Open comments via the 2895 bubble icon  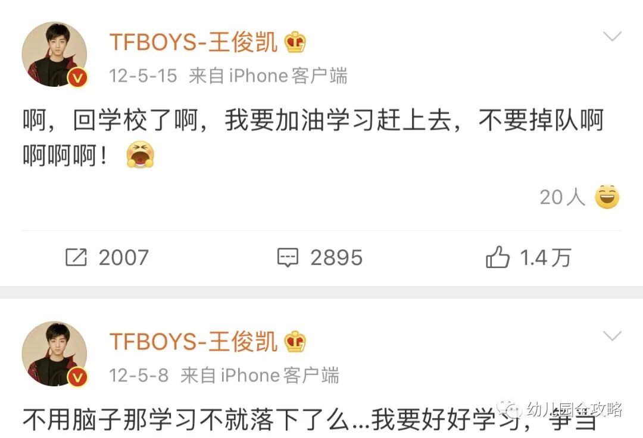pos(288,257)
